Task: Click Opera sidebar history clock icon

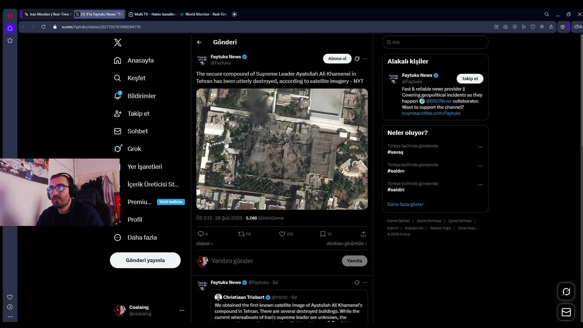Action: click(10, 307)
